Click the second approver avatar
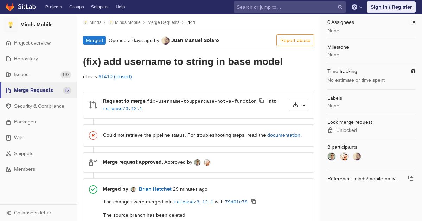This screenshot has height=221, width=422. pos(207,162)
